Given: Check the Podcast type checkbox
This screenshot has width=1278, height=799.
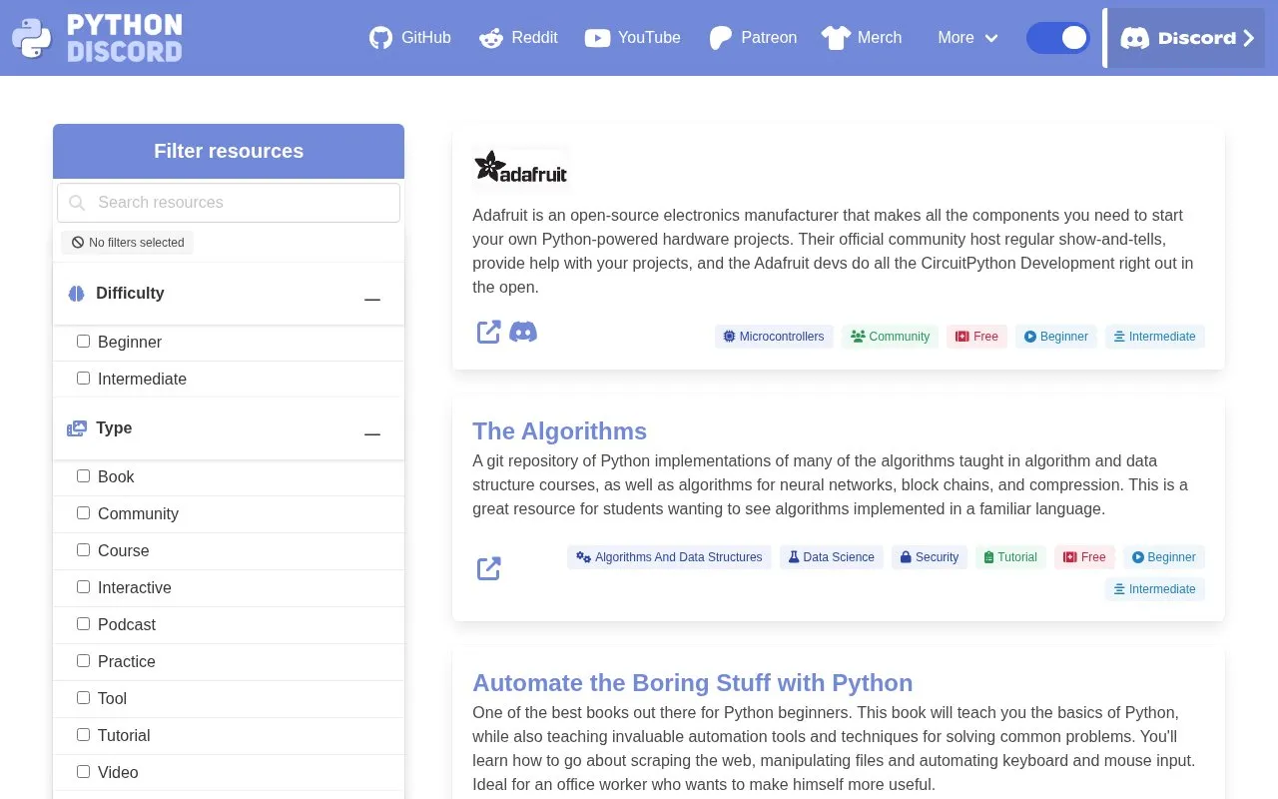Looking at the screenshot, I should [x=84, y=624].
